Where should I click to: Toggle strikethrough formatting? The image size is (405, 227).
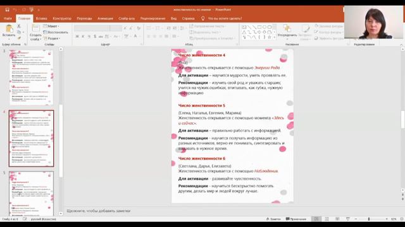point(101,37)
